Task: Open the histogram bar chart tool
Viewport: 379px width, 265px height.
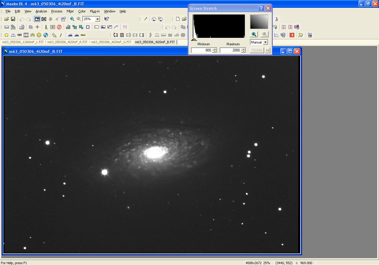Action: [68, 27]
